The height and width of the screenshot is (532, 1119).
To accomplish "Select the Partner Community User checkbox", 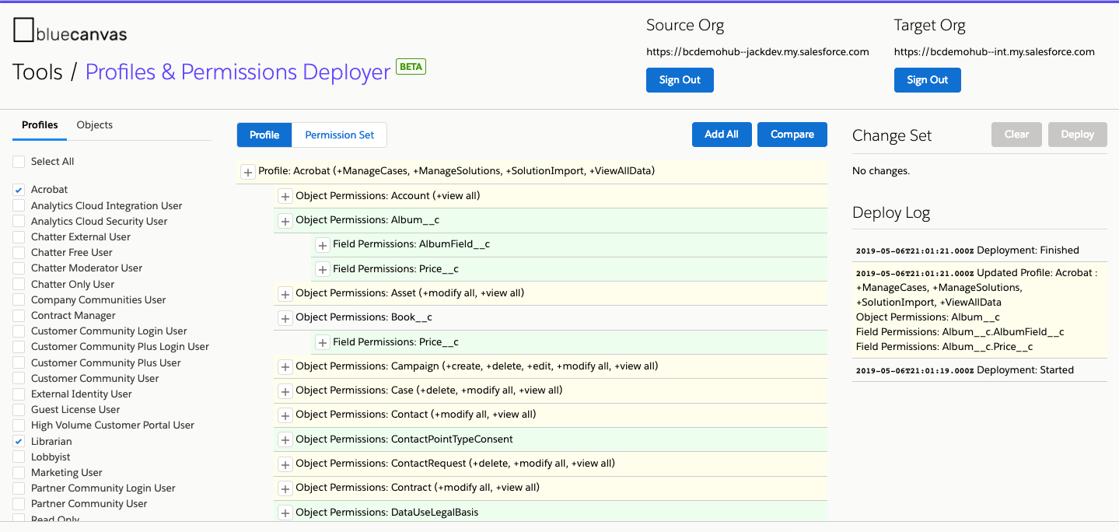I will click(x=19, y=503).
